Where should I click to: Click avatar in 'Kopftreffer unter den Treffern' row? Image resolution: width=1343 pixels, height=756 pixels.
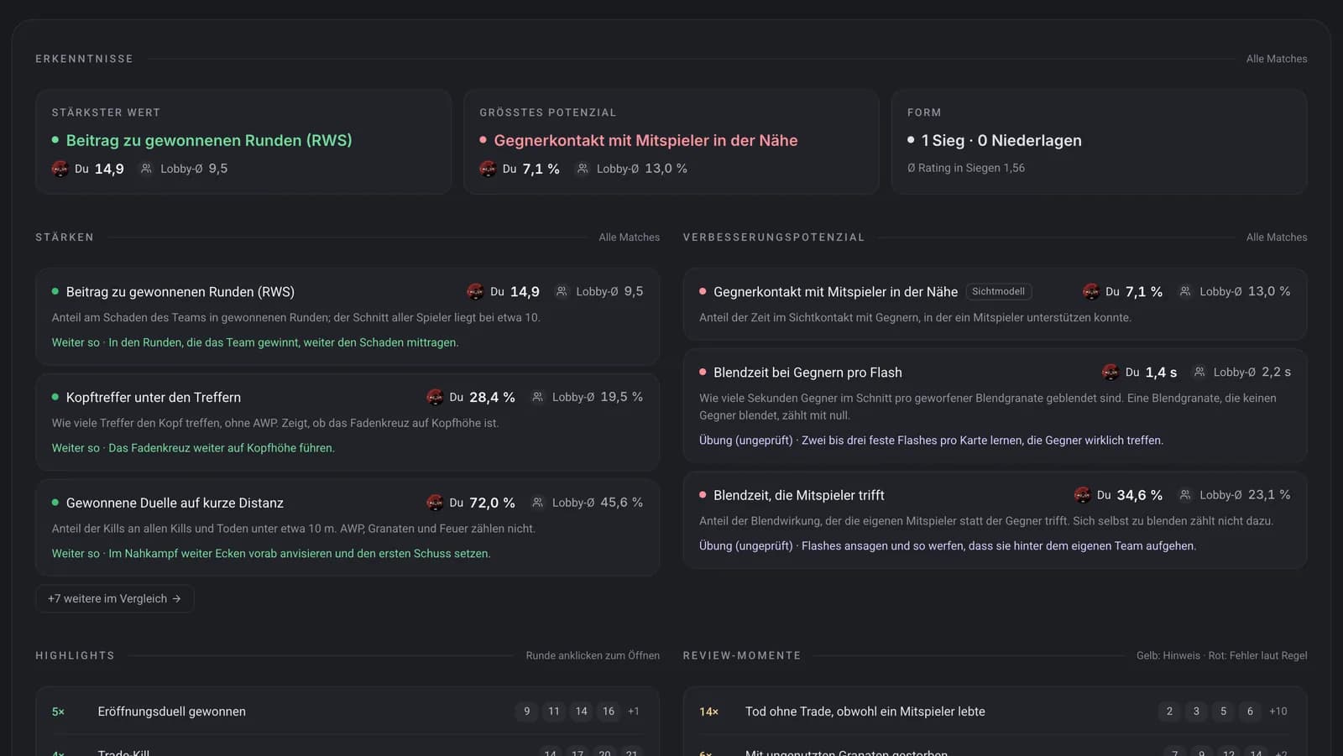(435, 397)
